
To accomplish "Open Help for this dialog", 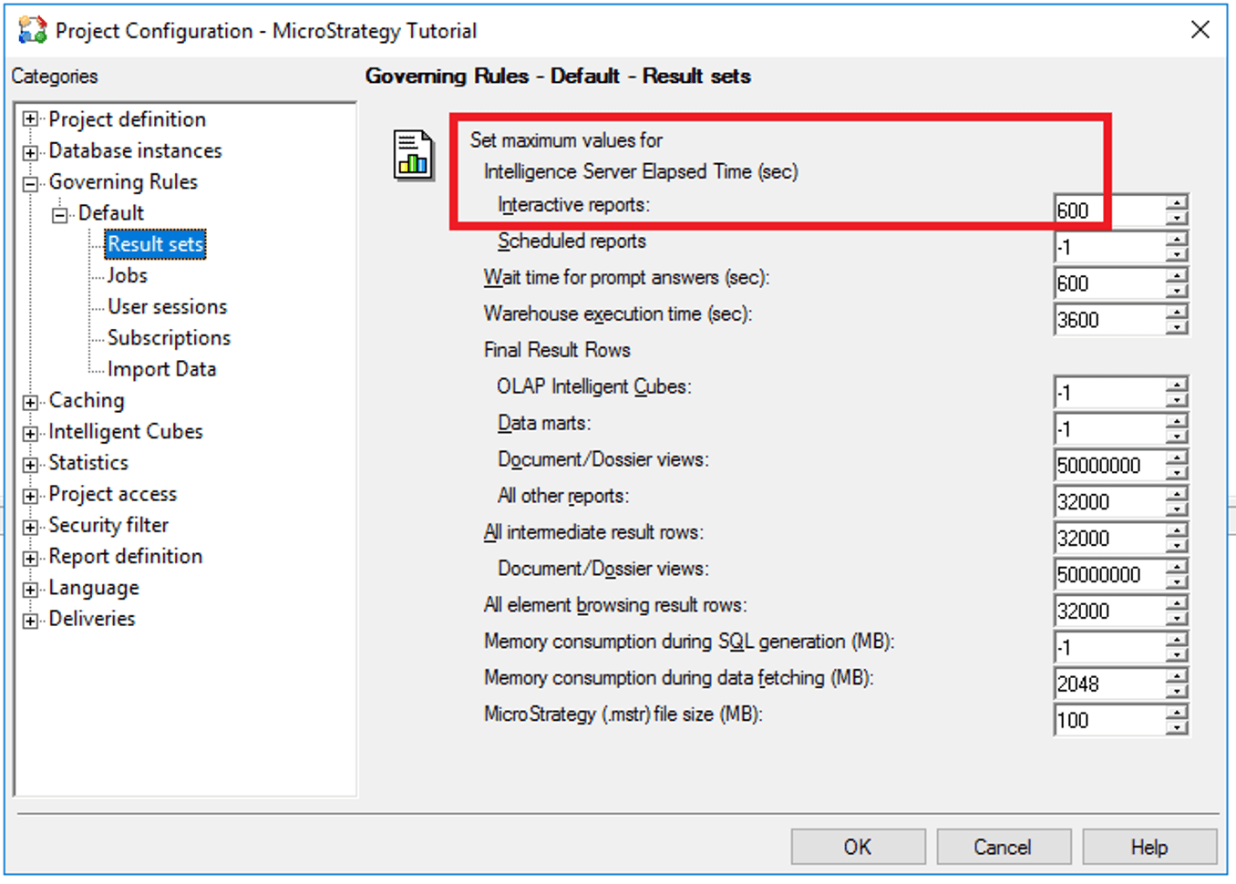I will (x=1148, y=847).
